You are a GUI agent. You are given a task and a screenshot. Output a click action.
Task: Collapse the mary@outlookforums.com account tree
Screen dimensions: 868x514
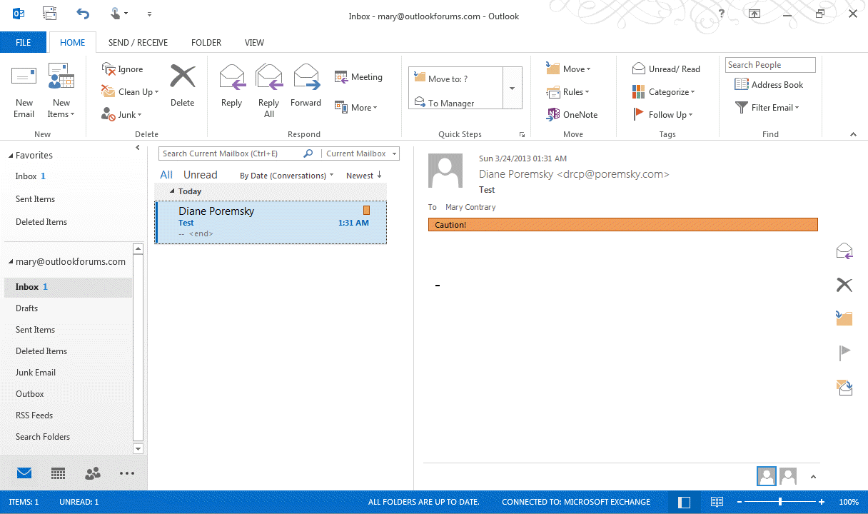pyautogui.click(x=10, y=262)
